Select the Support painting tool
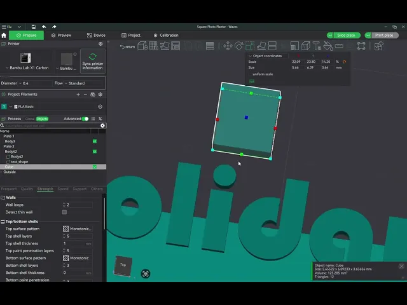 pos(294,46)
